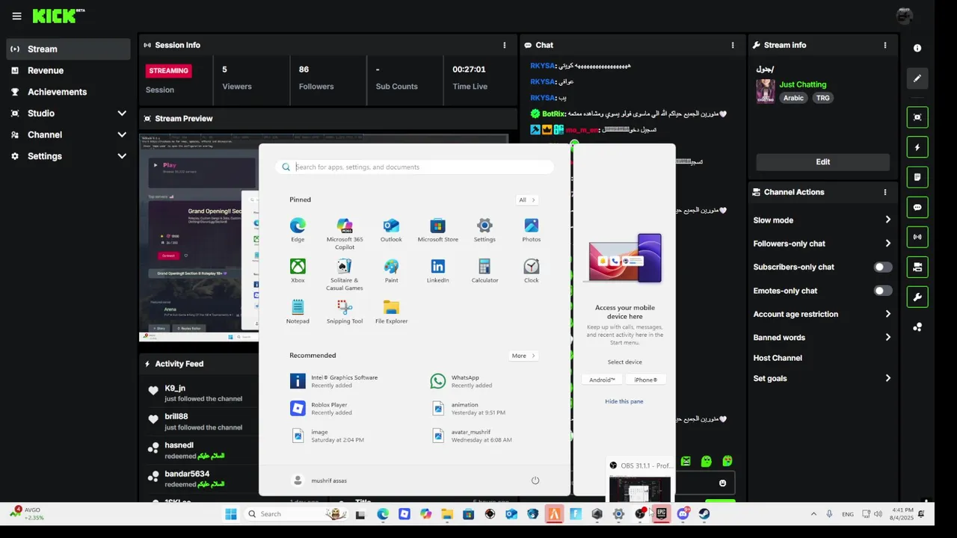The height and width of the screenshot is (538, 957).
Task: Launch the Snipping Tool
Action: tap(345, 312)
